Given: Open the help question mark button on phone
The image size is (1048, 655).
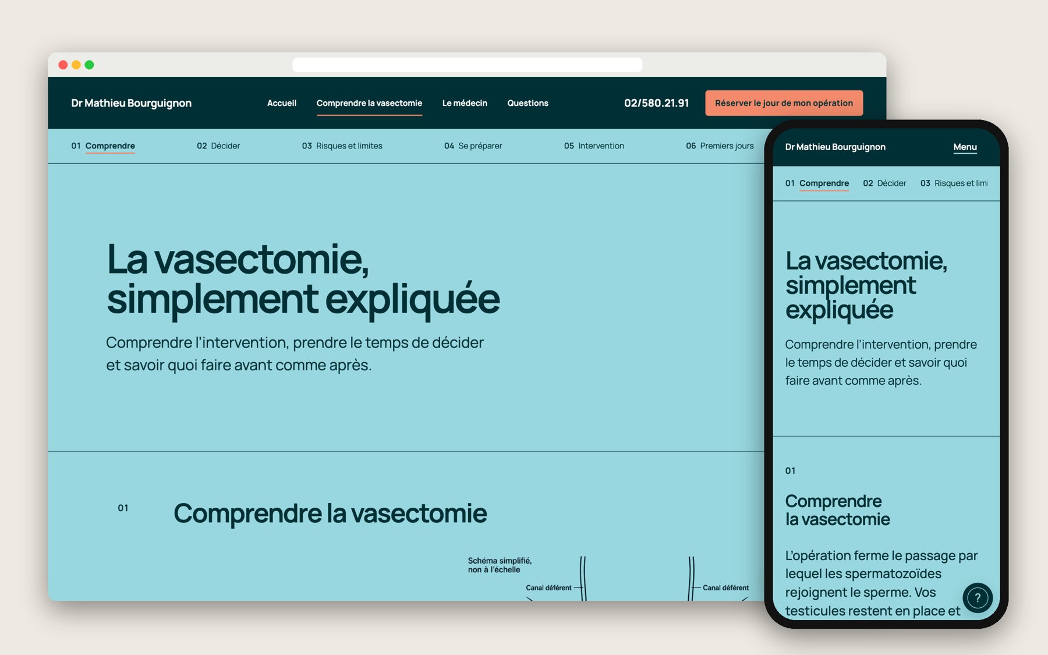Looking at the screenshot, I should 978,597.
